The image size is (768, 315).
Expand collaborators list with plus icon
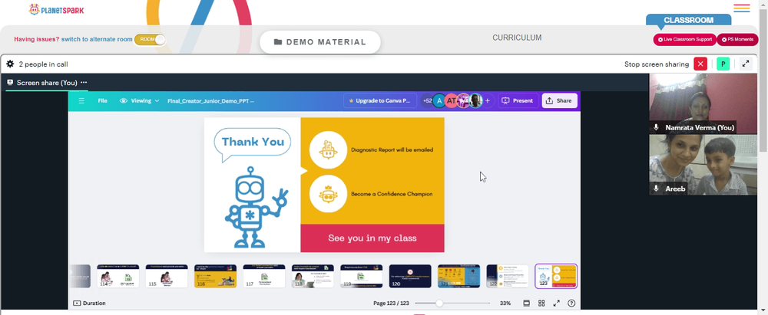pyautogui.click(x=488, y=100)
